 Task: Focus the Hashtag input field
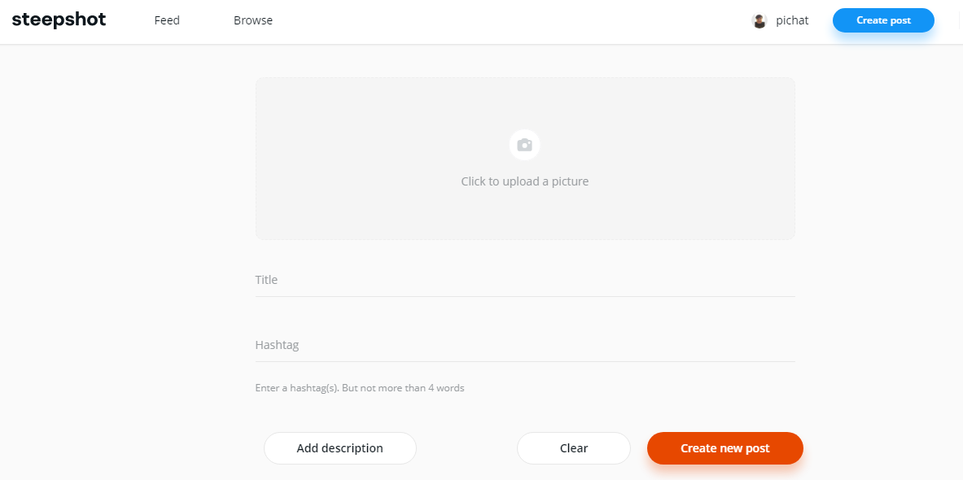(525, 345)
